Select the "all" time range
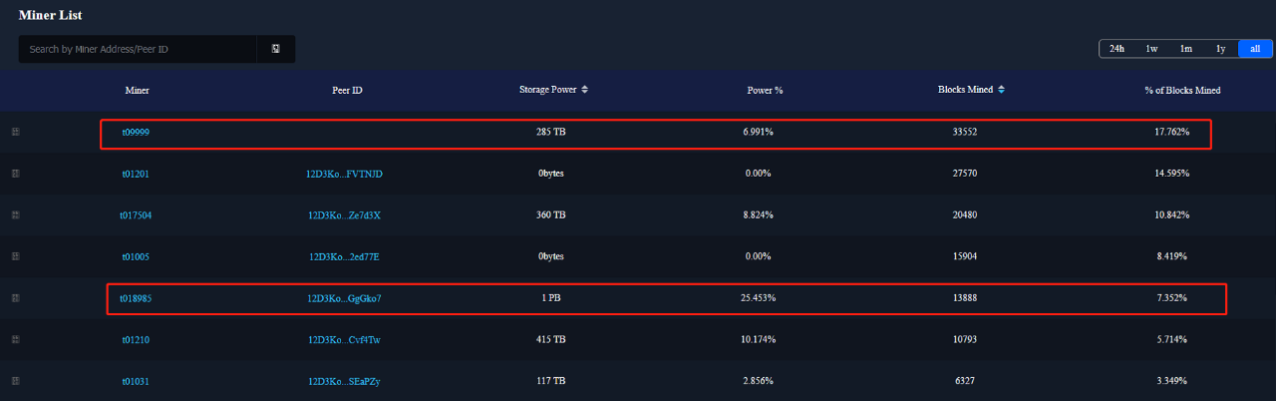The height and width of the screenshot is (401, 1276). (1255, 49)
